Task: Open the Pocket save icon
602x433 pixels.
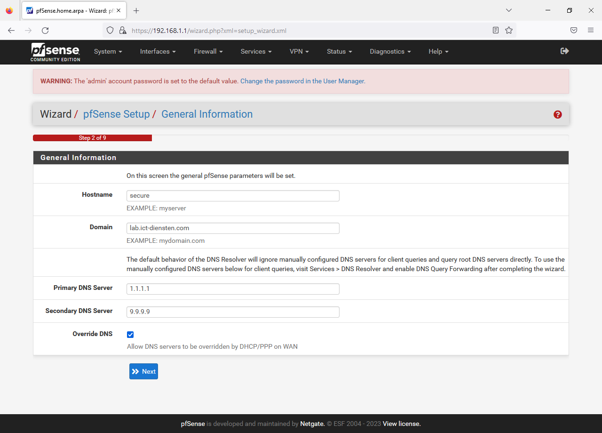Action: pos(574,30)
